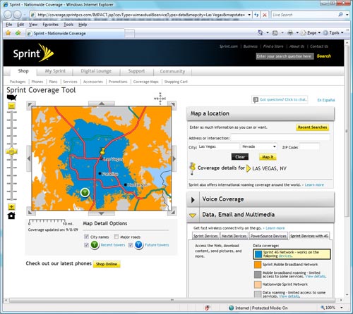Click the Recent Searches button
353x314 pixels.
(312, 127)
